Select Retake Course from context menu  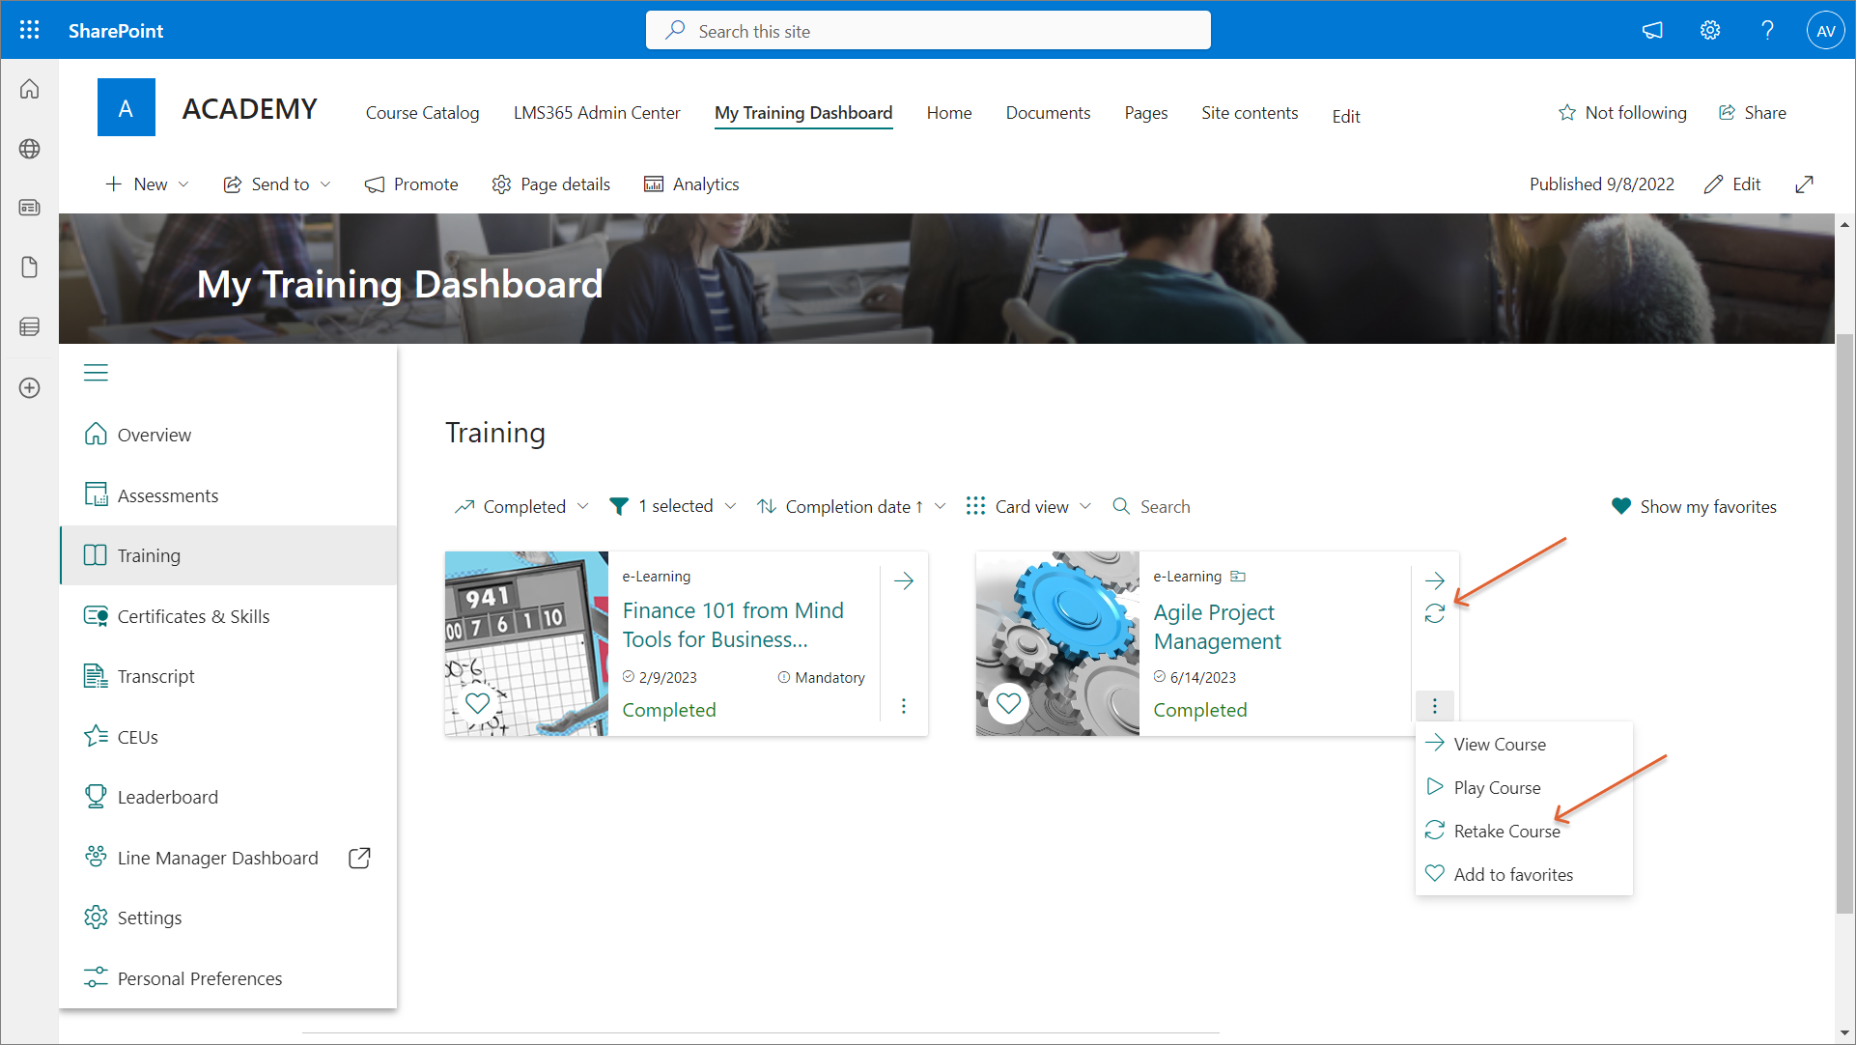(x=1505, y=831)
